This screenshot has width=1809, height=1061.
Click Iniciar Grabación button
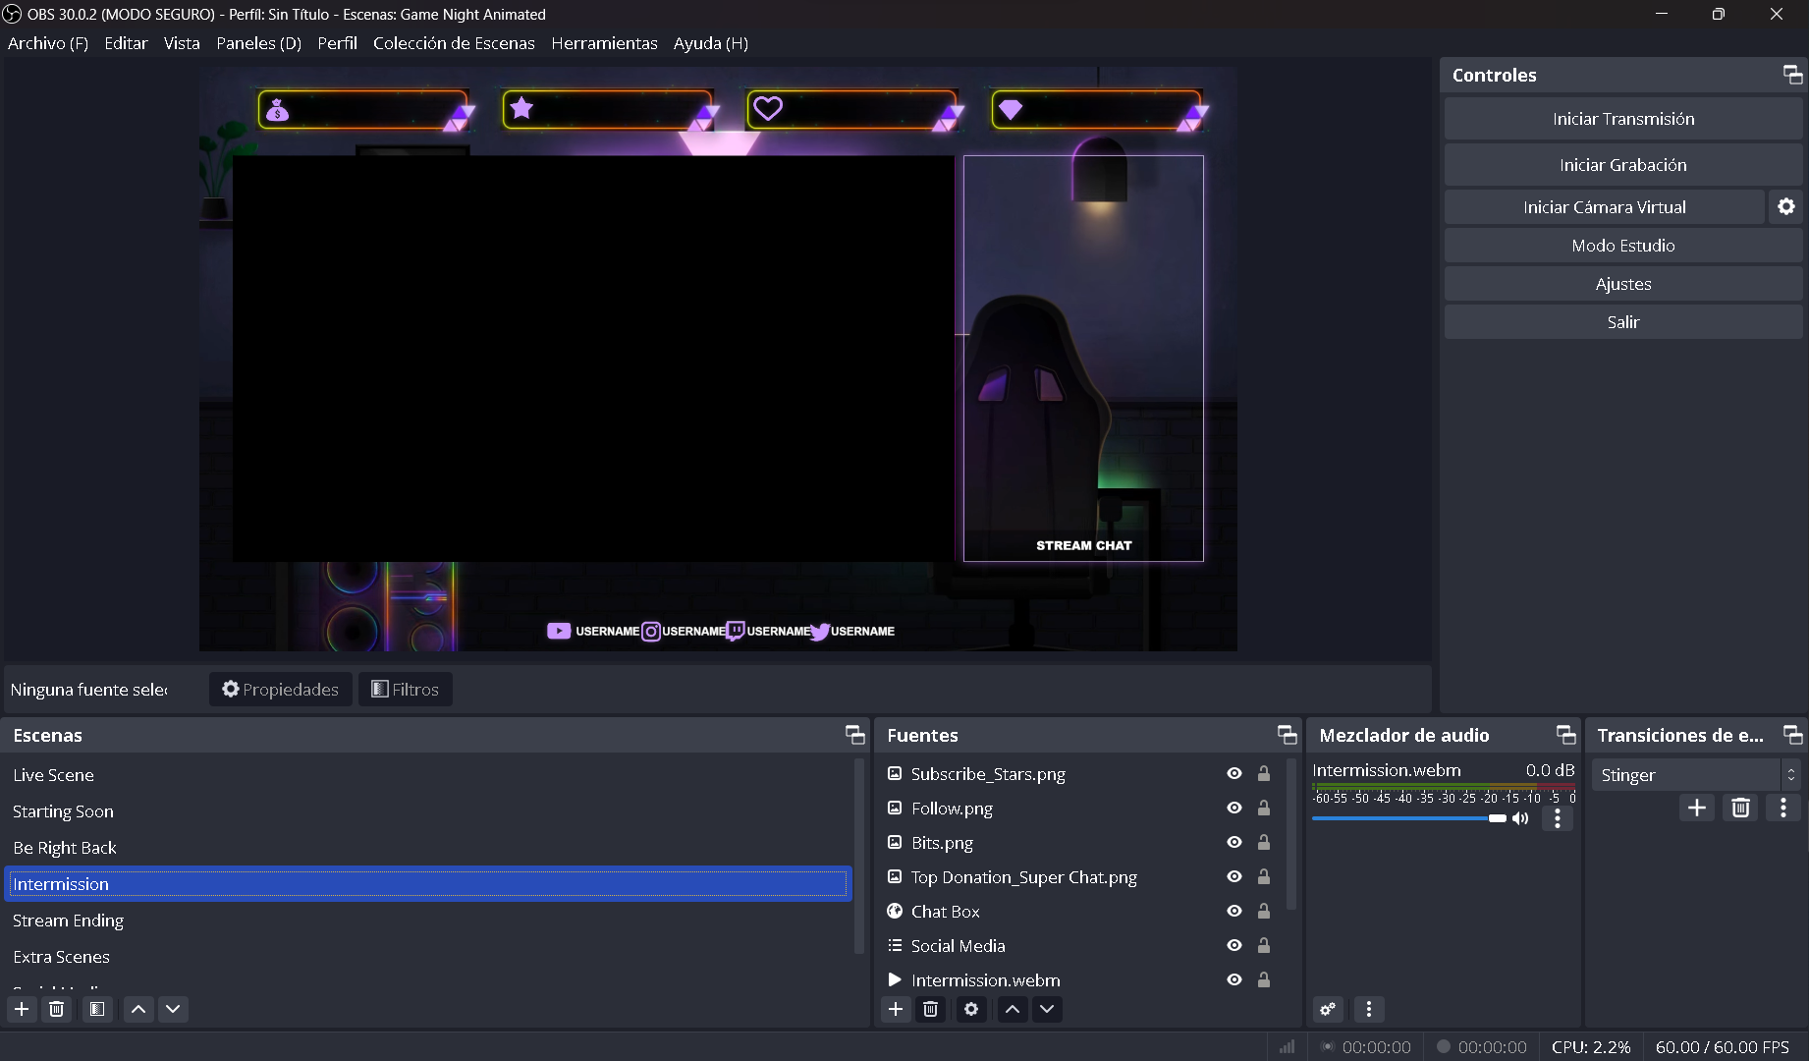click(x=1623, y=165)
